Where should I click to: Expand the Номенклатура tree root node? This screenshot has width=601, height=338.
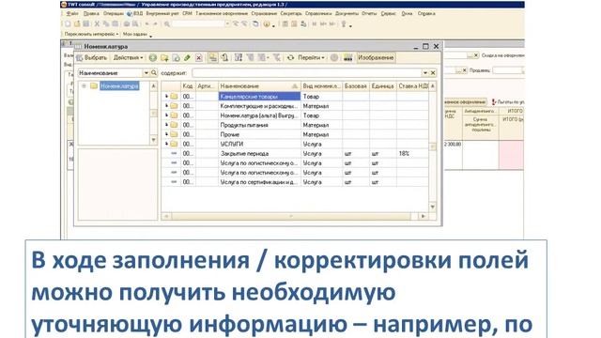point(84,85)
